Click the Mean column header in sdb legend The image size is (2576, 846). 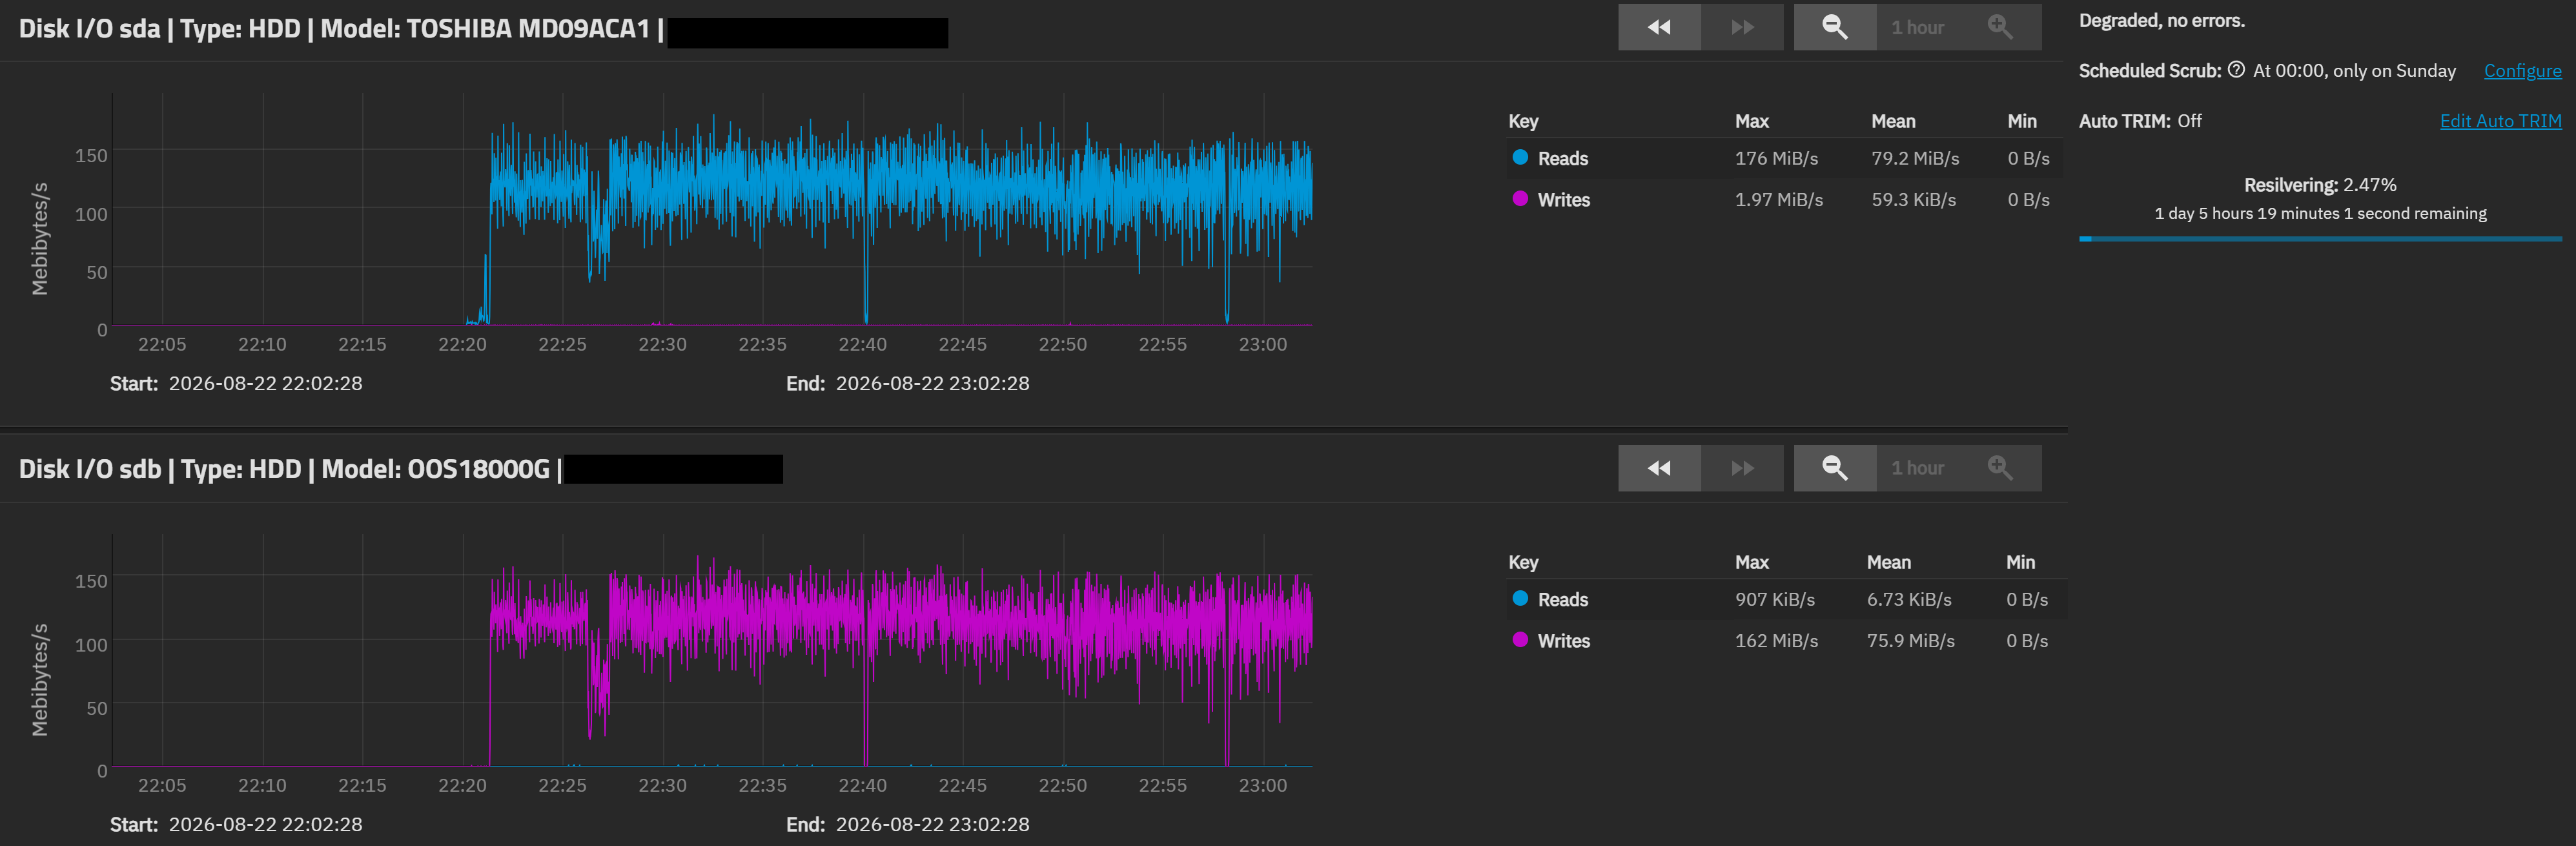coord(1888,563)
